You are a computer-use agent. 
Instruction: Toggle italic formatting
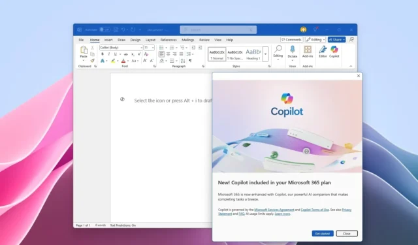click(x=109, y=54)
